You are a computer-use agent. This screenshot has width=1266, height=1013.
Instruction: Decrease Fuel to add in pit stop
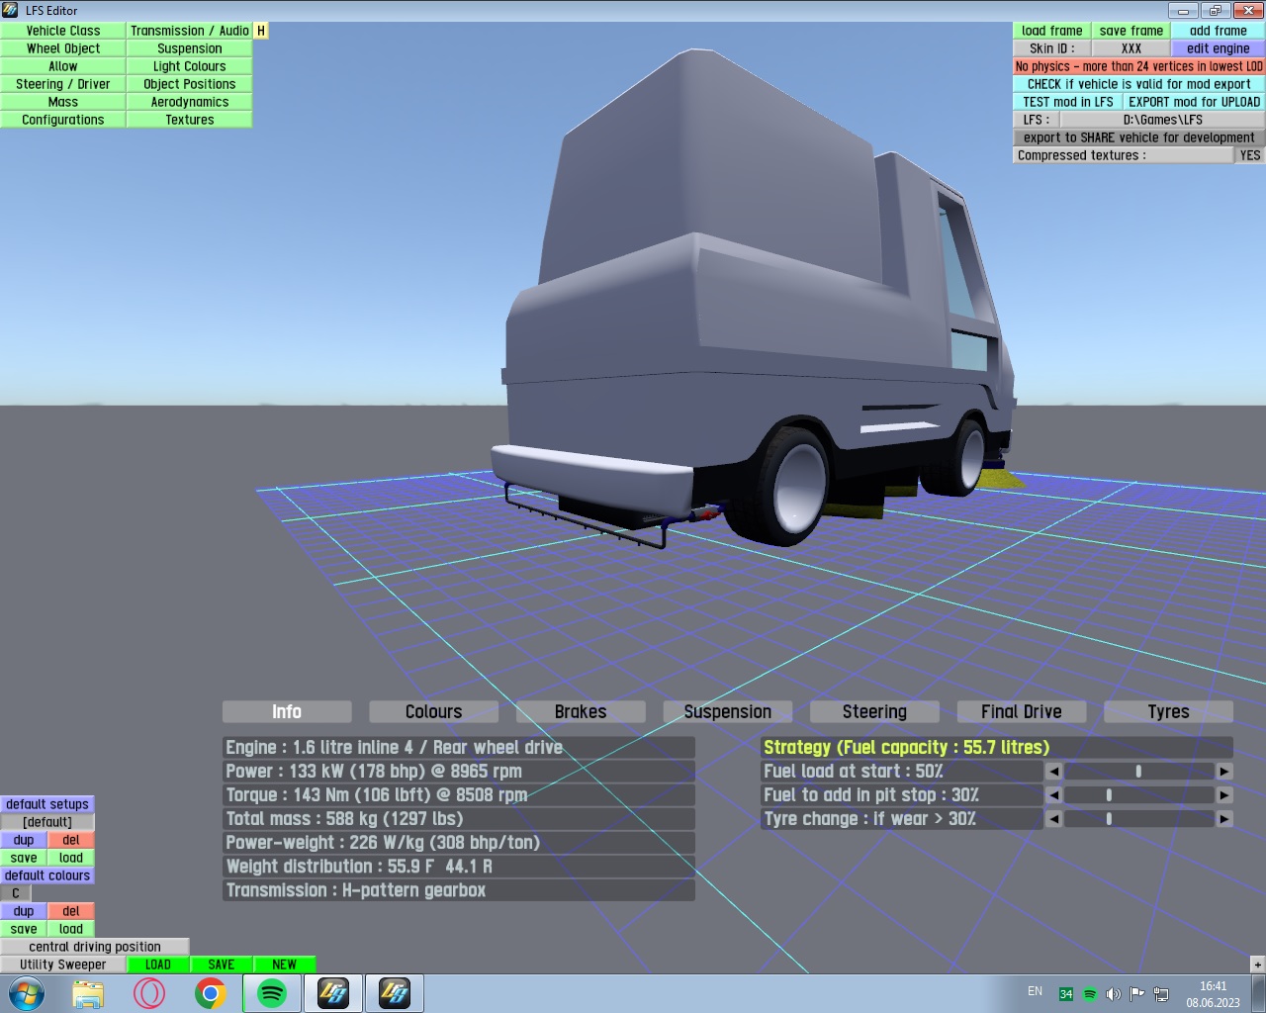tap(1053, 795)
